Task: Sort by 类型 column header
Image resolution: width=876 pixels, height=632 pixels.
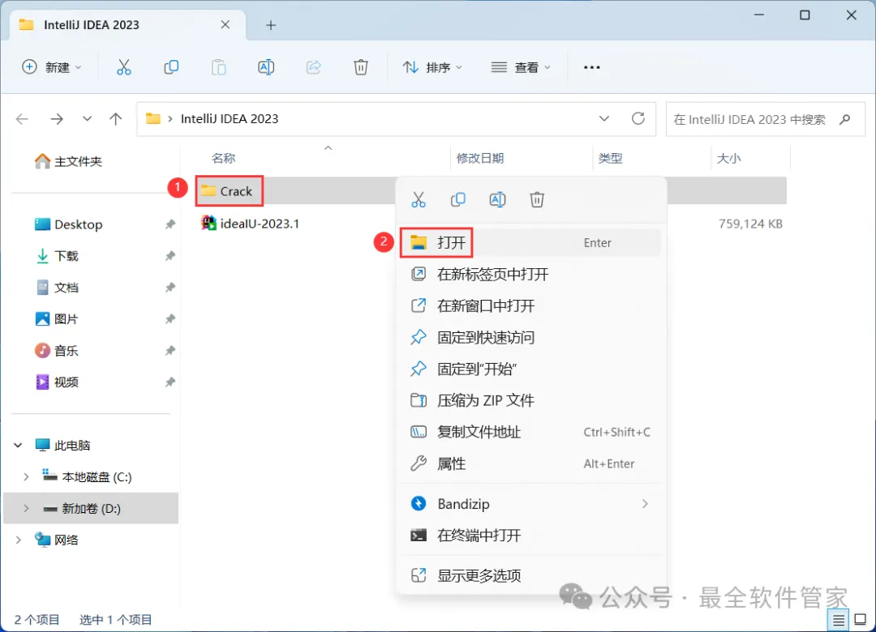Action: tap(610, 159)
